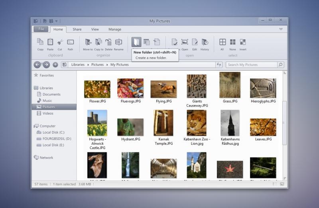Collapse the ribbon with the chevron
The height and width of the screenshot is (208, 319).
point(281,29)
